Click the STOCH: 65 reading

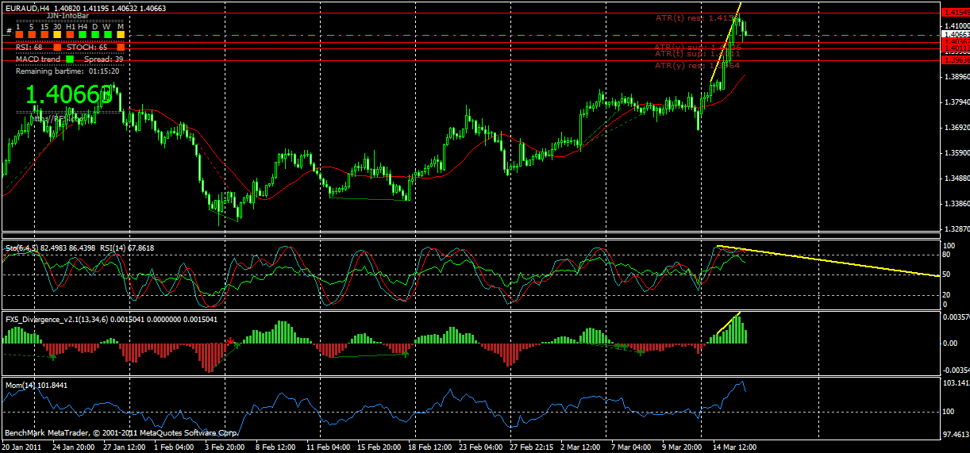(87, 48)
